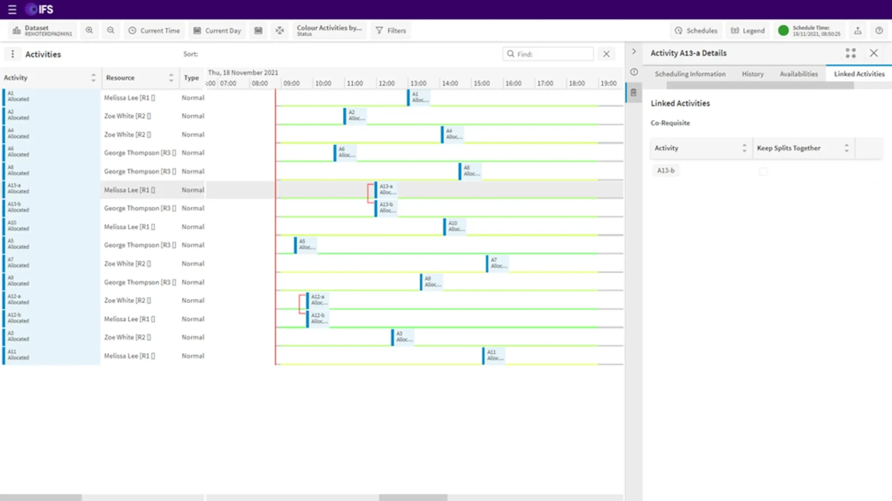
Task: Click the A2 bar on the Gantt
Action: coord(355,116)
